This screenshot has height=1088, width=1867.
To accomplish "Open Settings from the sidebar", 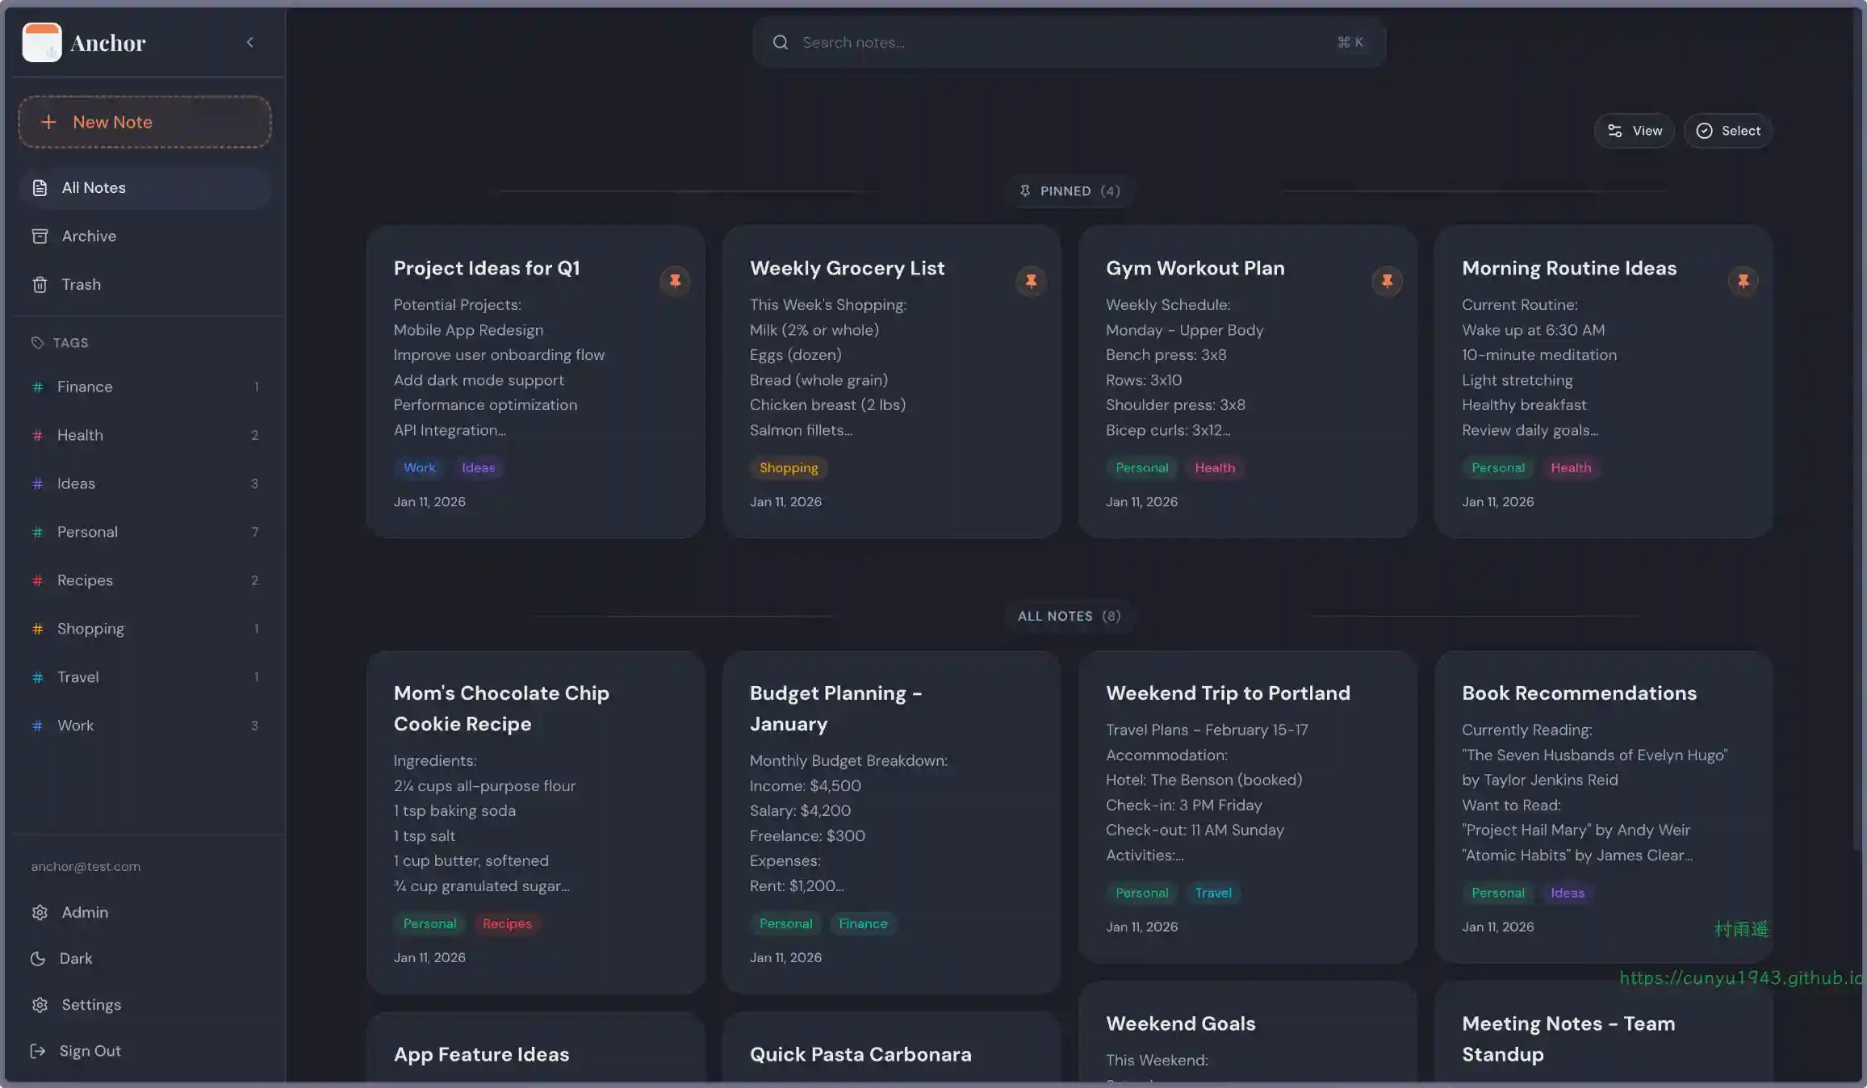I will [x=90, y=1005].
